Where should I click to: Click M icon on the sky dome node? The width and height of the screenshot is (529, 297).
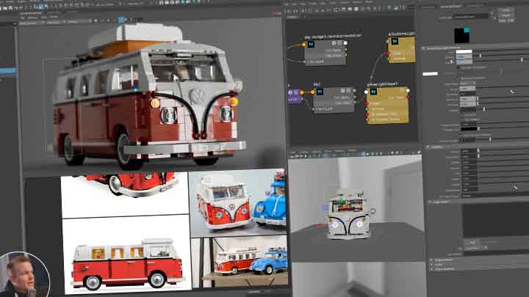point(395,41)
